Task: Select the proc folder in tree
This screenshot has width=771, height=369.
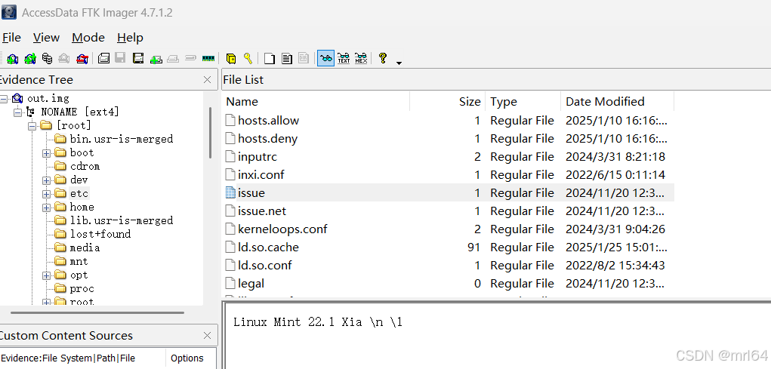Action: [x=82, y=288]
